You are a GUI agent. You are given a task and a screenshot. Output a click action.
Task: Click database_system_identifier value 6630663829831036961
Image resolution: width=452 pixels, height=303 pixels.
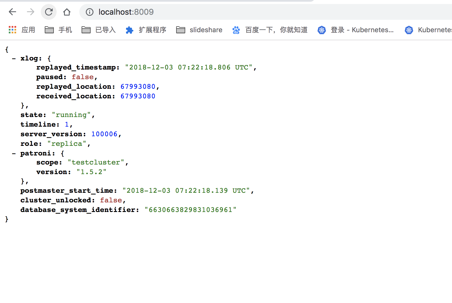pos(190,210)
